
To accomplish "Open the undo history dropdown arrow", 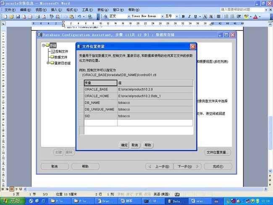I will pos(84,16).
